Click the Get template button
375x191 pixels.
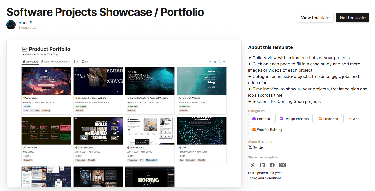pyautogui.click(x=353, y=17)
